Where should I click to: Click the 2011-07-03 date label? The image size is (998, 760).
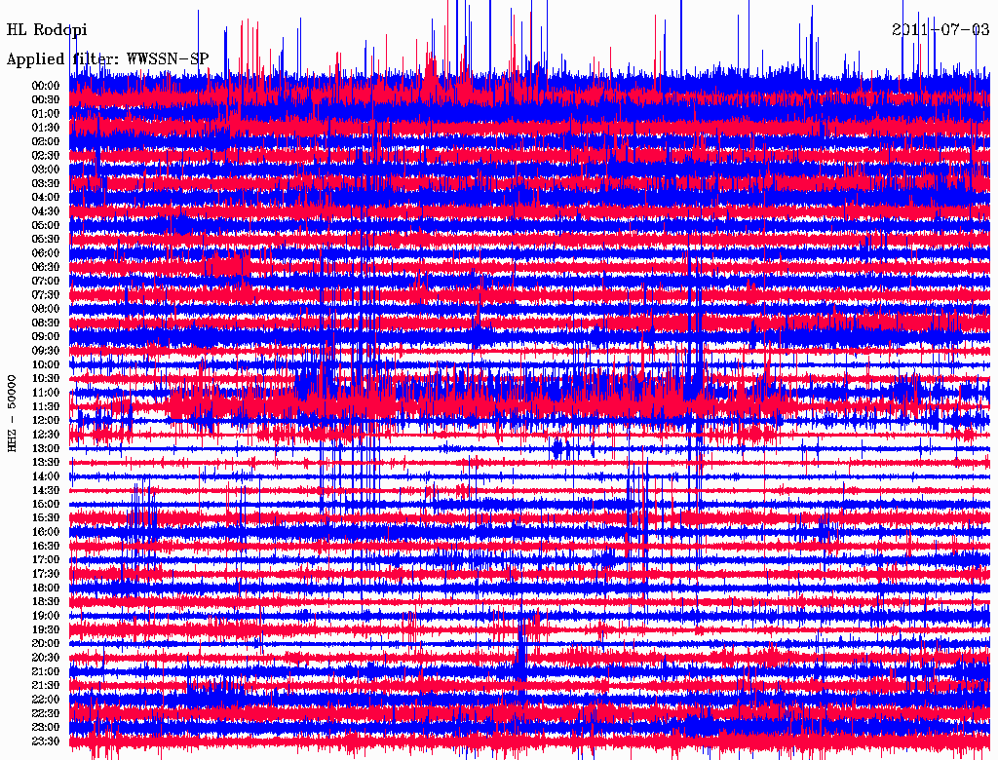click(x=941, y=30)
